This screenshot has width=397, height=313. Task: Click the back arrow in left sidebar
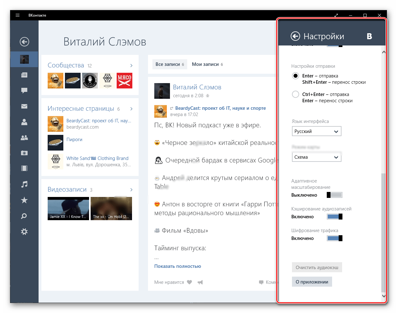tap(24, 42)
